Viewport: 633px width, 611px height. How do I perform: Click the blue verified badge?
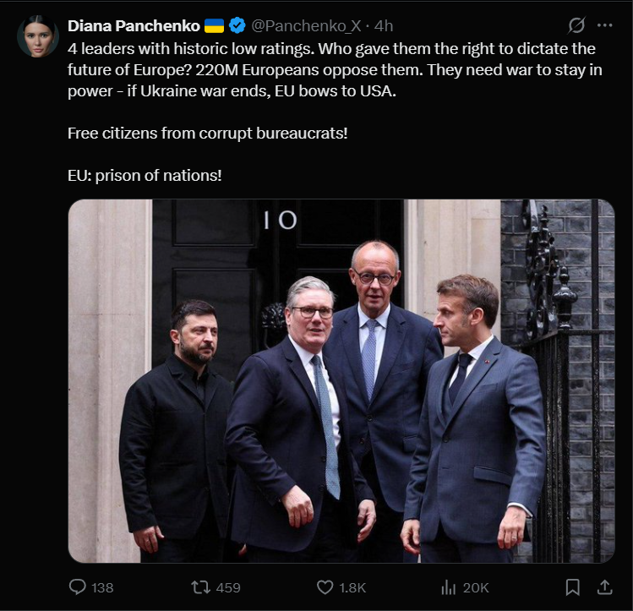[x=238, y=26]
